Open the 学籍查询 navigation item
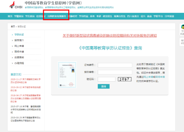 pyautogui.click(x=19, y=16)
